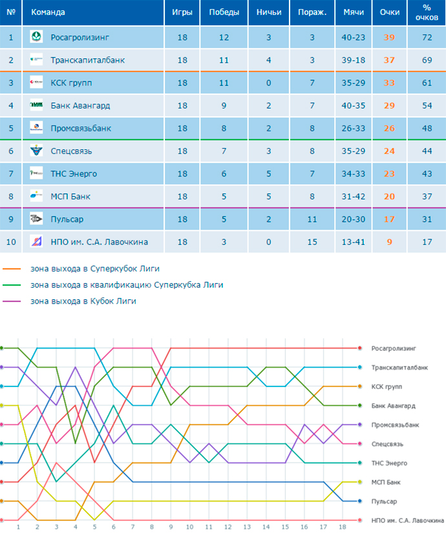Click Промсвязьбанк label in chart legend
The width and height of the screenshot is (446, 539).
click(395, 425)
